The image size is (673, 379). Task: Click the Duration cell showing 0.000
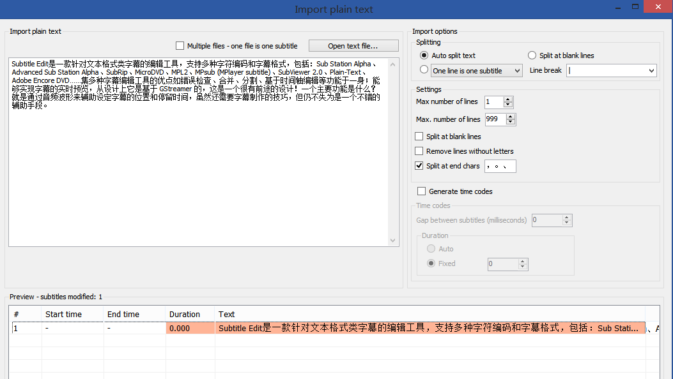[190, 328]
